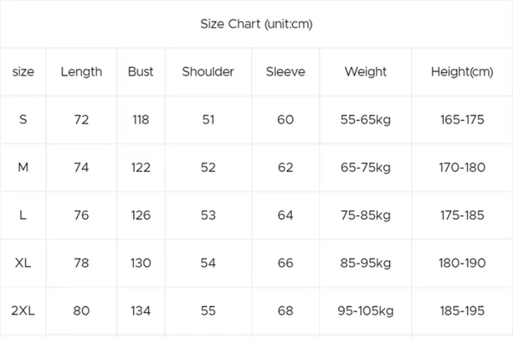Click the M size row label

23,167
